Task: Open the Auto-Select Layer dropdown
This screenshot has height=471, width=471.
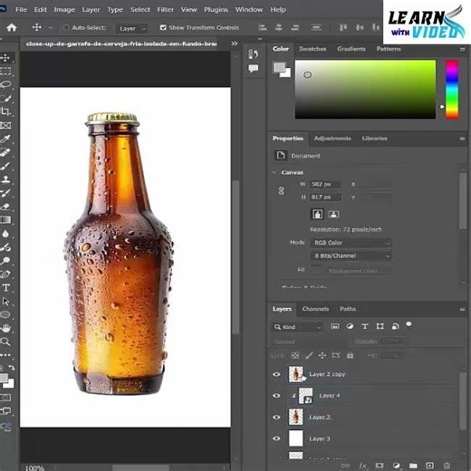Action: click(132, 28)
